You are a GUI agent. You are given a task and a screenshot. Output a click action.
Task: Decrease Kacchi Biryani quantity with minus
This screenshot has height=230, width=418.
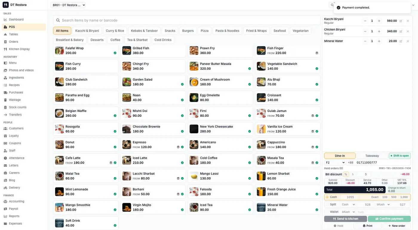coord(365,21)
